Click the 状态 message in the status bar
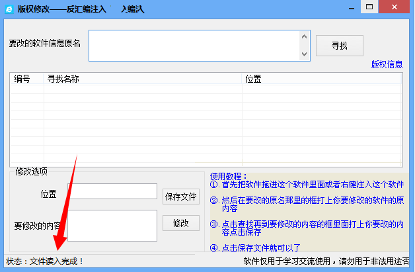The width and height of the screenshot is (415, 272). tap(45, 261)
